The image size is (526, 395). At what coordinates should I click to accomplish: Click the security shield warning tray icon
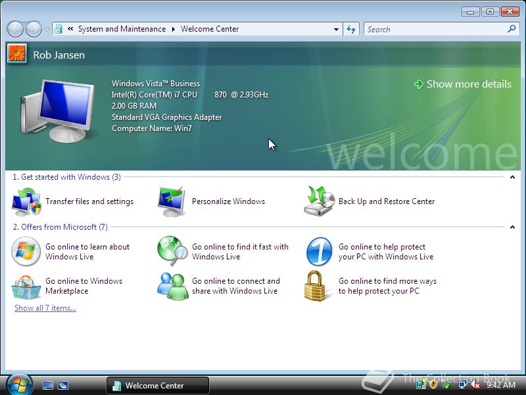pyautogui.click(x=433, y=384)
